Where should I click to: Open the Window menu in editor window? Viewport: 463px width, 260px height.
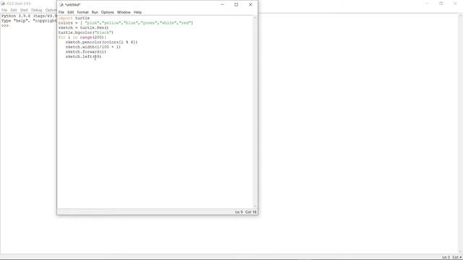pyautogui.click(x=124, y=12)
